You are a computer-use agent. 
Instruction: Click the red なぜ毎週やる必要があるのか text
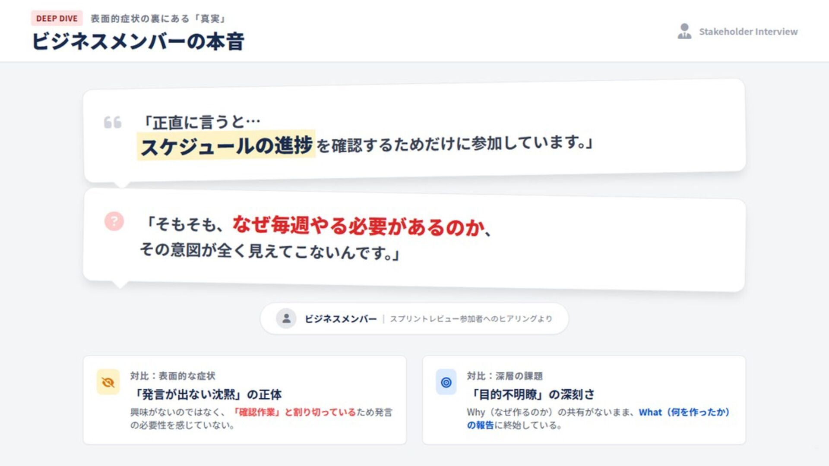[x=358, y=226]
